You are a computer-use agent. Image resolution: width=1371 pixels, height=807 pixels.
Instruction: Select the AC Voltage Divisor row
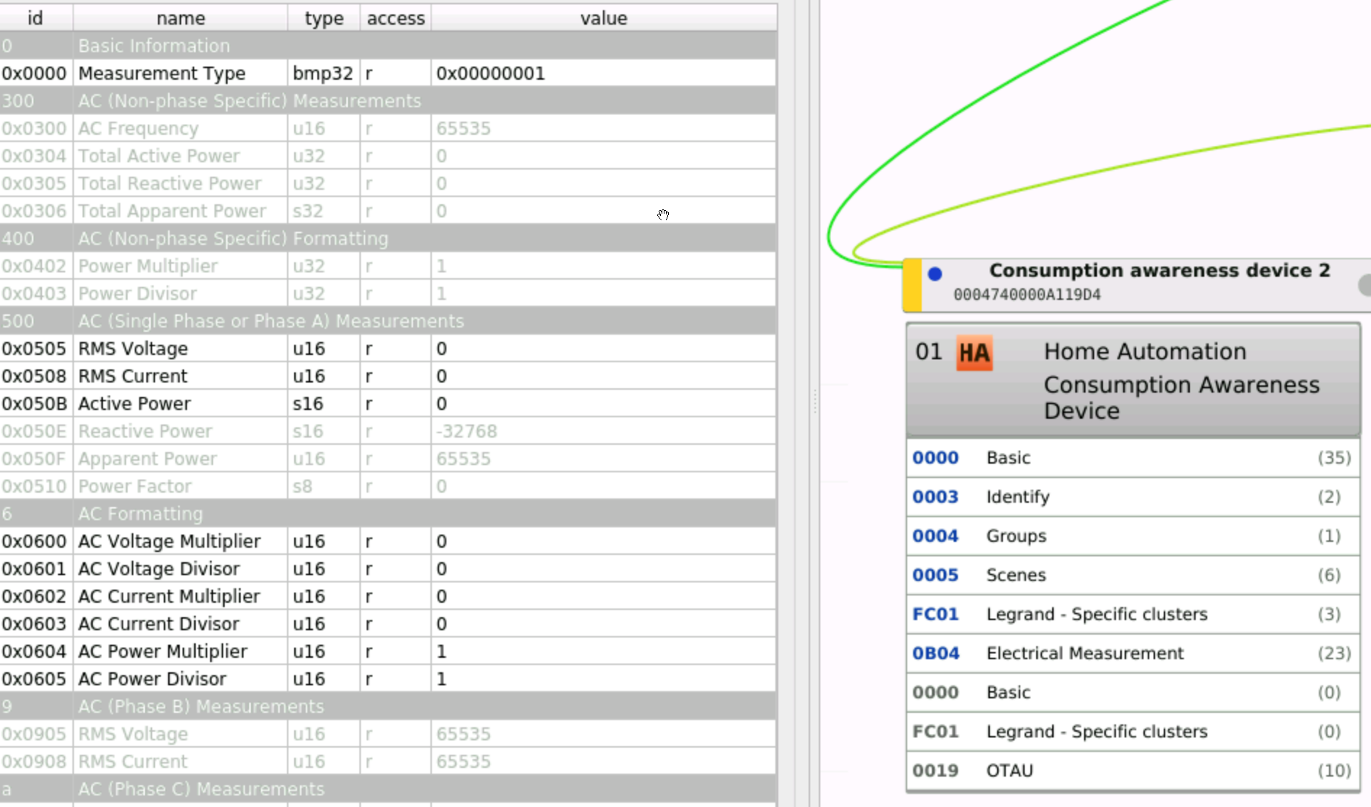pos(388,569)
